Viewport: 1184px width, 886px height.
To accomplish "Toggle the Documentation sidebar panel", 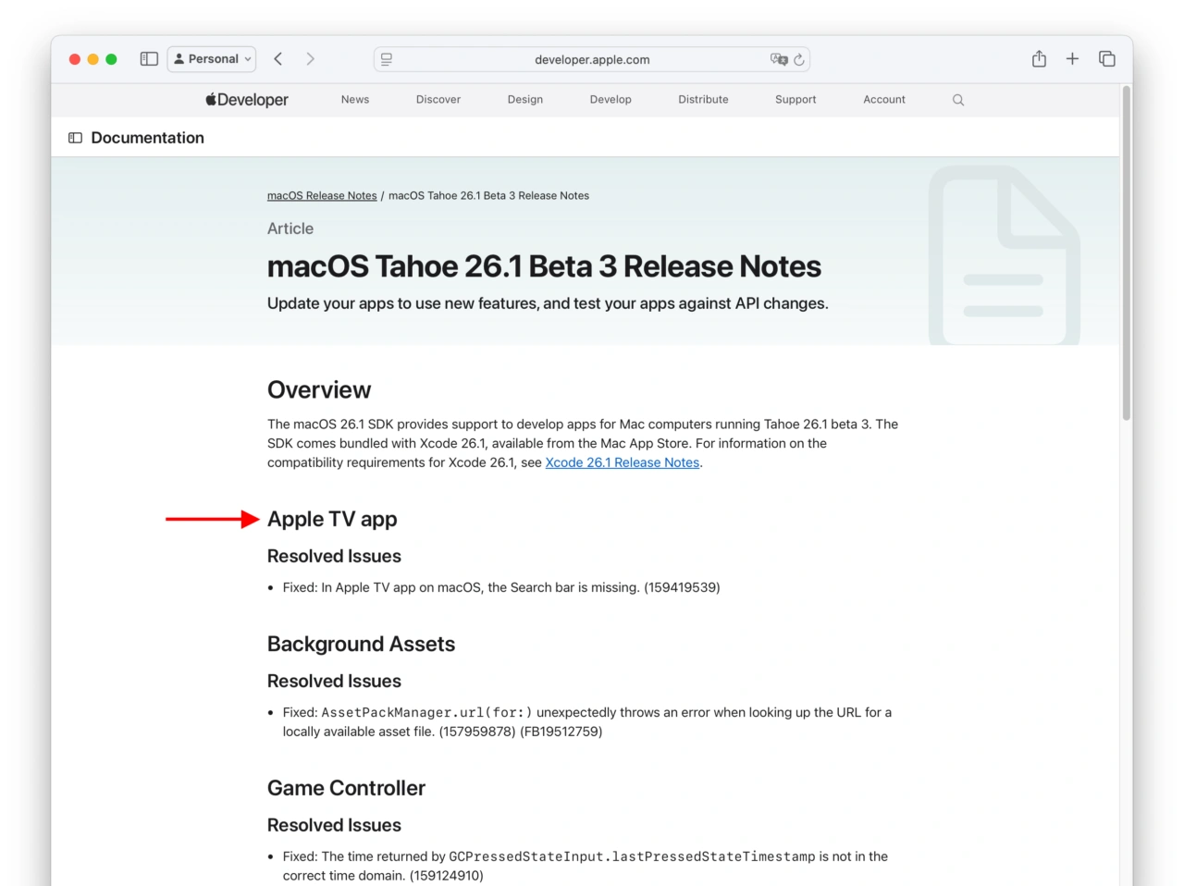I will (x=74, y=137).
